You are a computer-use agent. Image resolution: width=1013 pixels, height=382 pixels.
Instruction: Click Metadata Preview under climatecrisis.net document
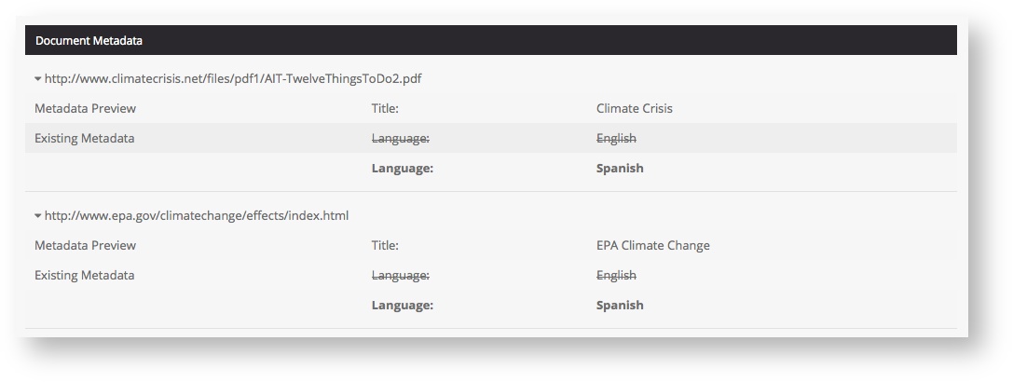point(85,109)
